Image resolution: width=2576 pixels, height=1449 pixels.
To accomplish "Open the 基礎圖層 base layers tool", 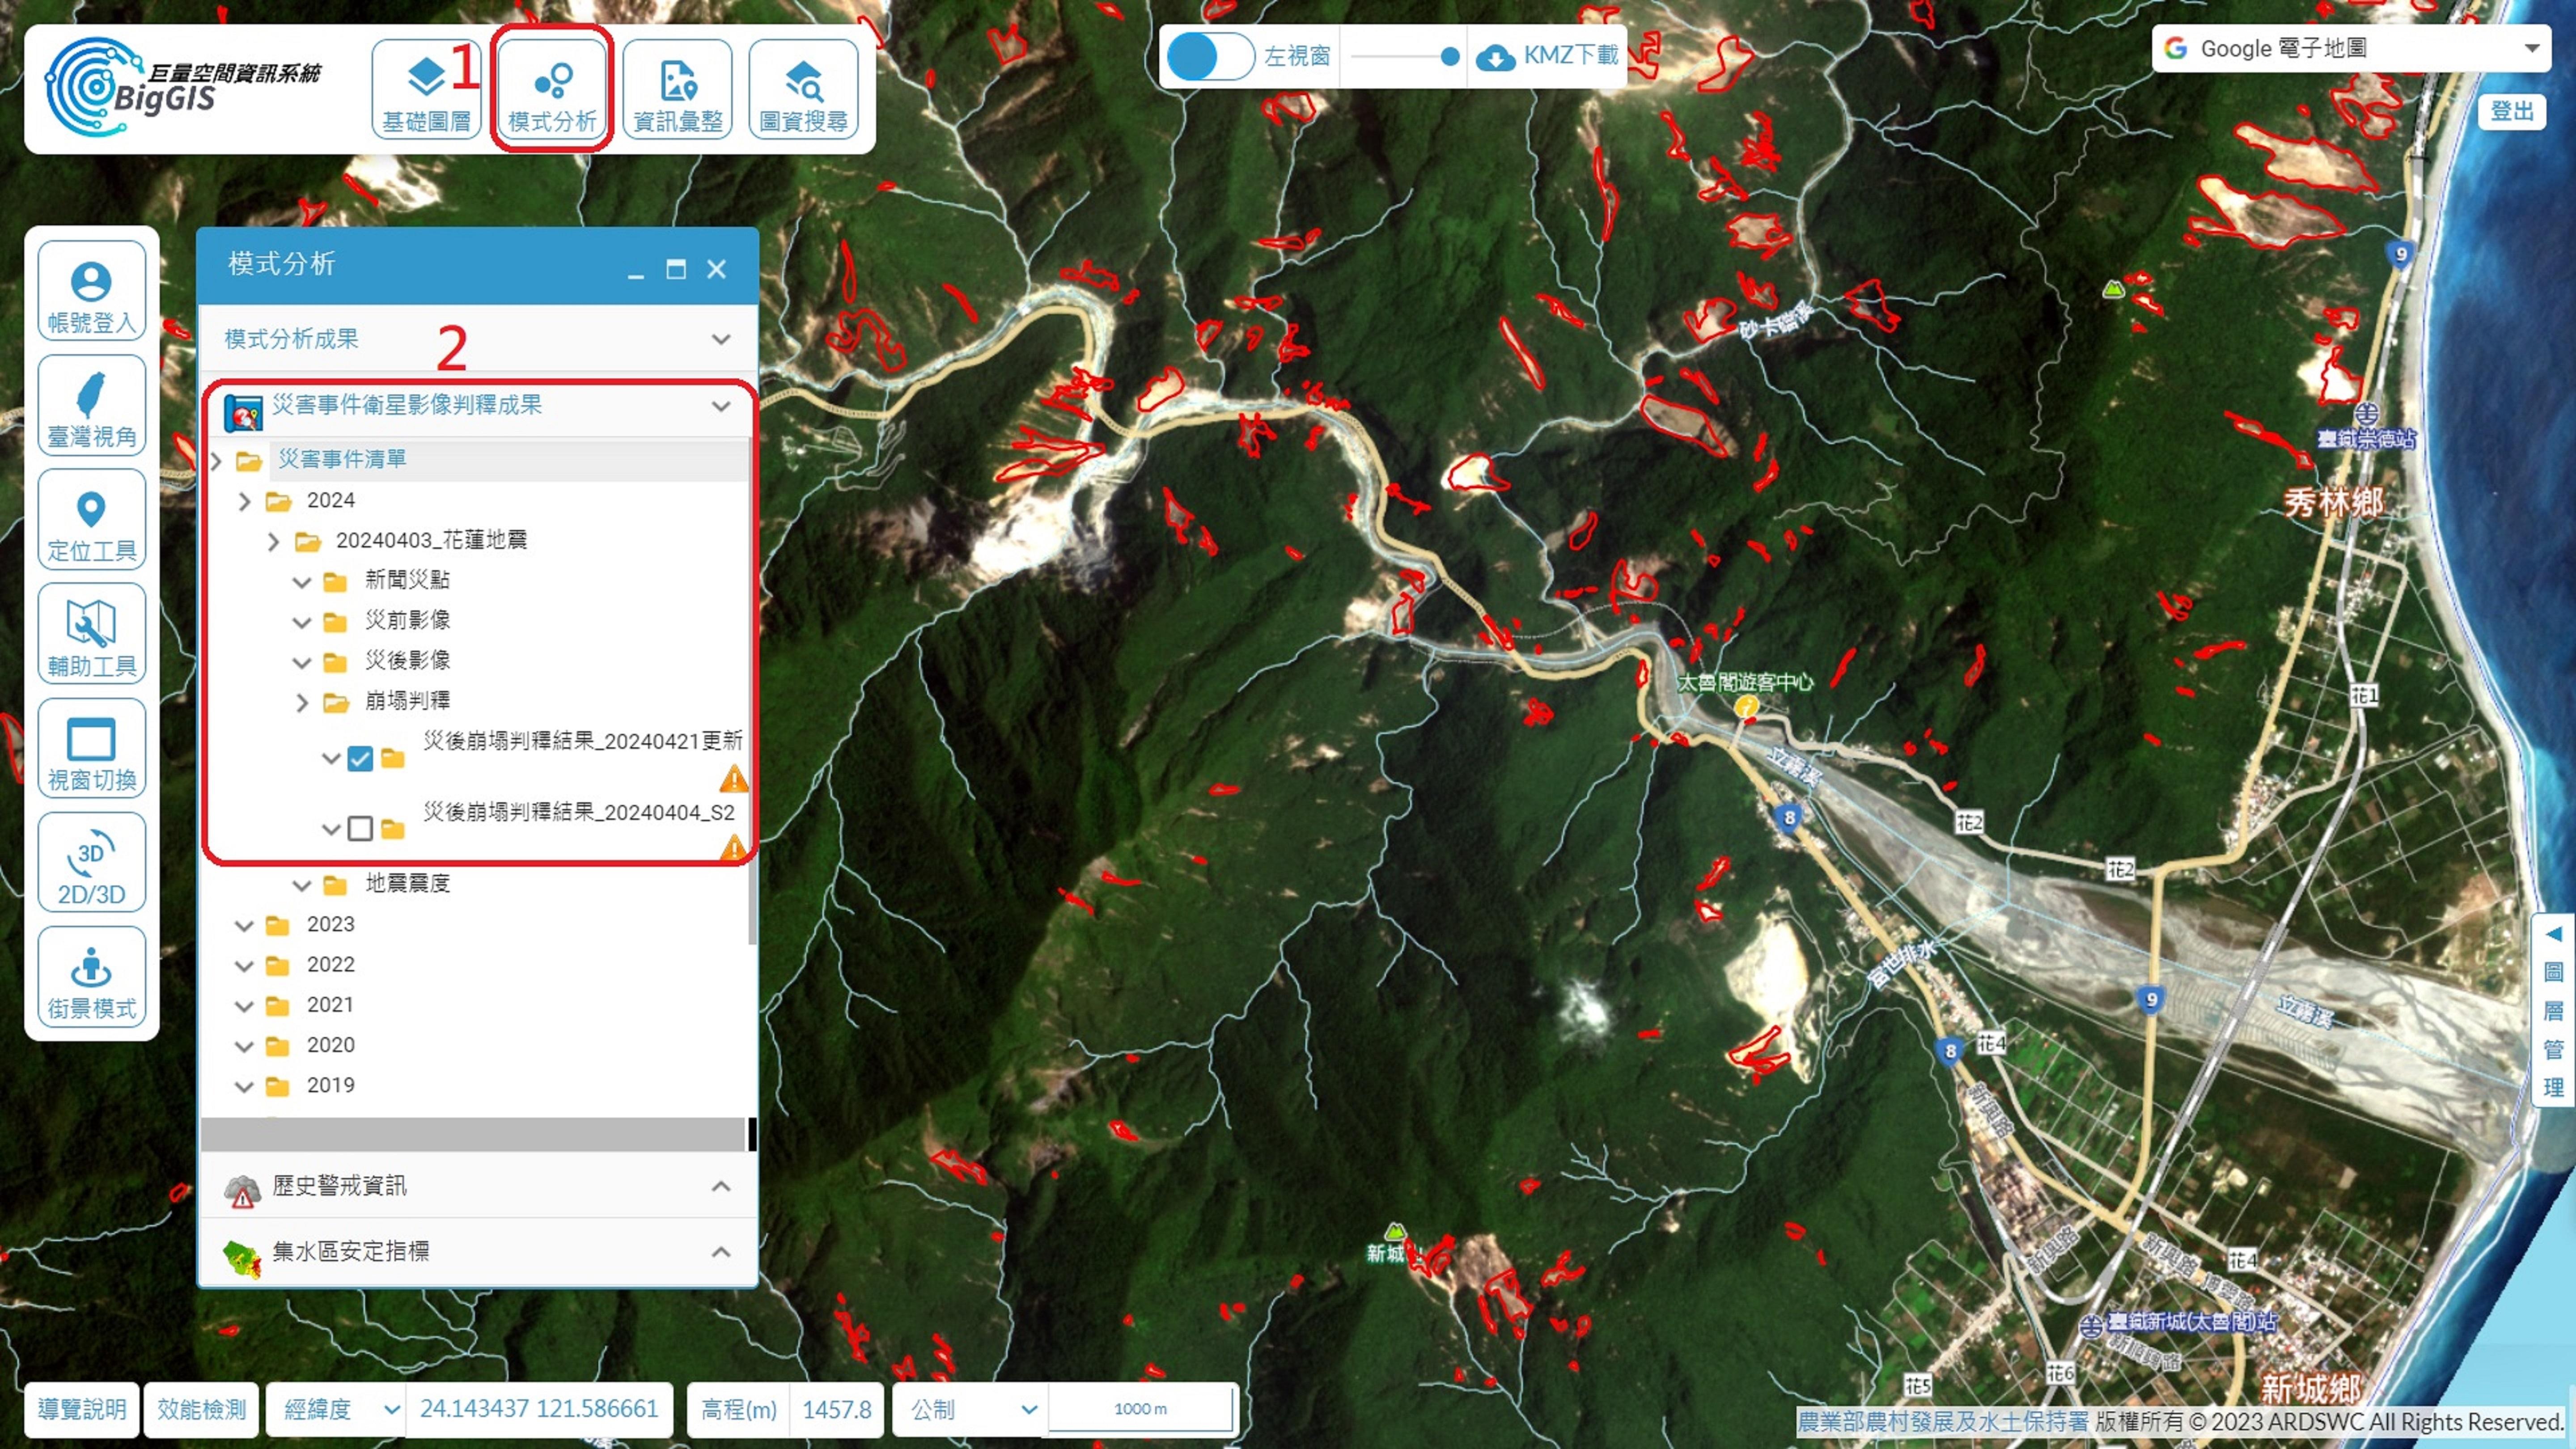I will (426, 89).
